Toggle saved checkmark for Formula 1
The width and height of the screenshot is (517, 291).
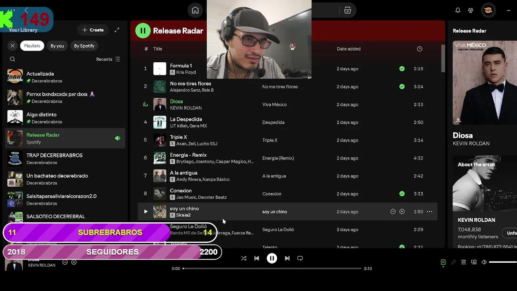tap(402, 69)
